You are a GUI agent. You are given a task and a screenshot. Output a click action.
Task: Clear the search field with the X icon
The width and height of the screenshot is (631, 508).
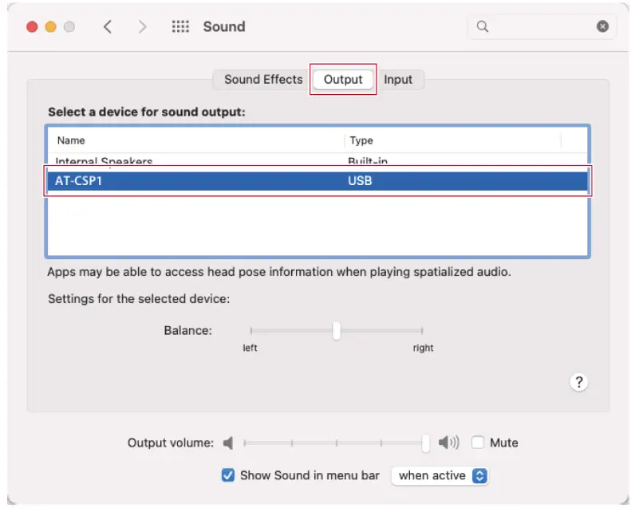[602, 26]
